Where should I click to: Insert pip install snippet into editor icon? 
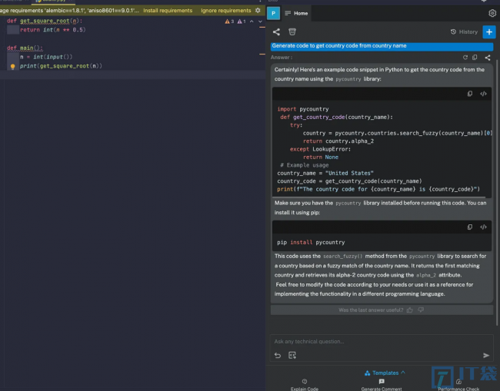[x=483, y=227]
